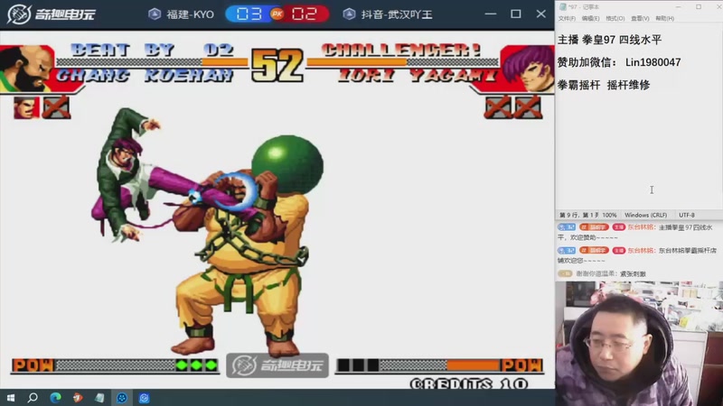The width and height of the screenshot is (723, 406).
Task: Open Windows taskbar search
Action: tap(33, 398)
